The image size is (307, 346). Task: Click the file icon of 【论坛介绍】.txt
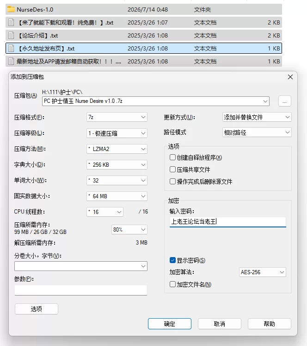(11, 35)
